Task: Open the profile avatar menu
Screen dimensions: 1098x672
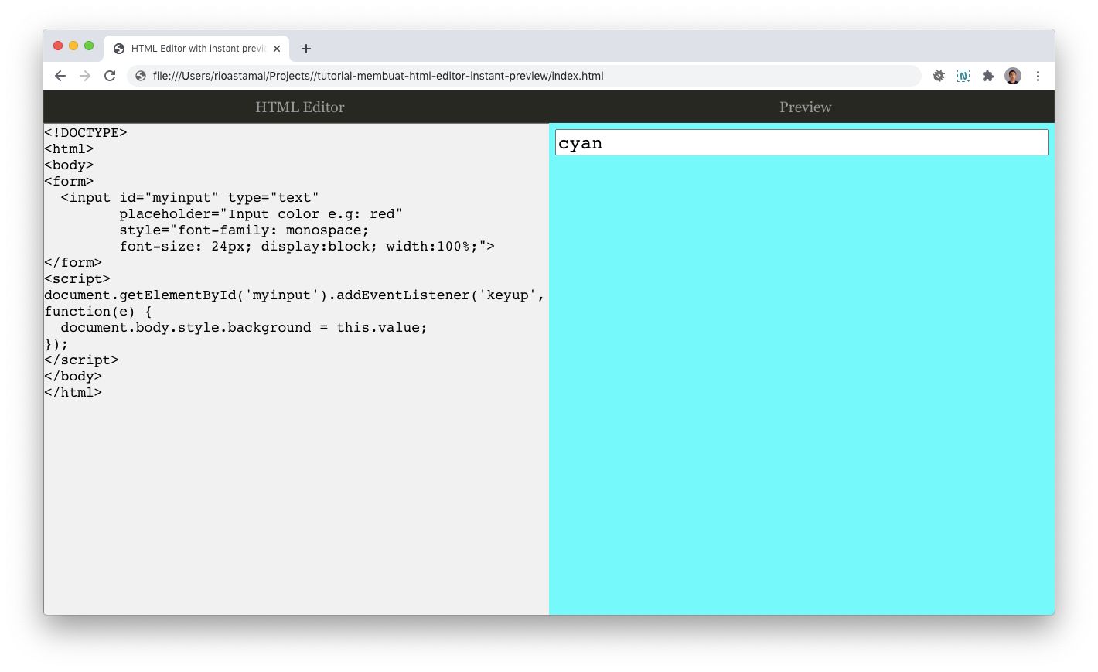Action: pos(1013,76)
